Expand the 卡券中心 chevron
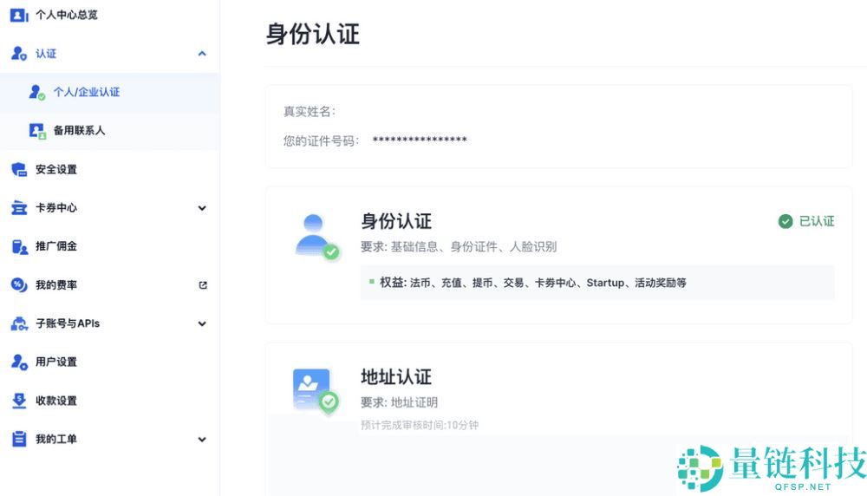This screenshot has width=867, height=496. (x=202, y=208)
